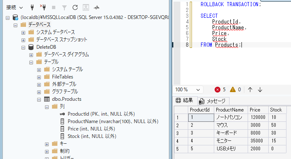Click the yellow warning count icon

[x=232, y=90]
